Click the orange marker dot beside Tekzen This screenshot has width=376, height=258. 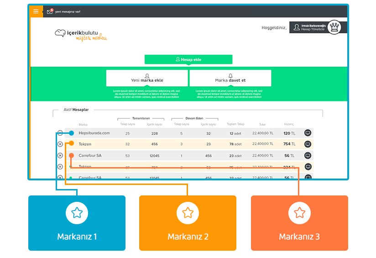pos(71,144)
